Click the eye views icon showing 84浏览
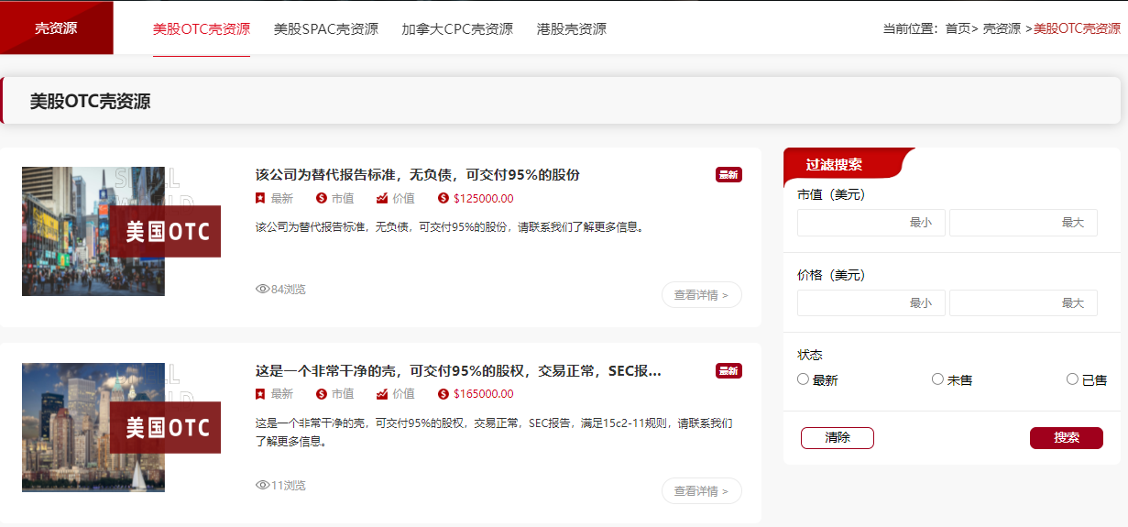The width and height of the screenshot is (1128, 527). point(262,289)
